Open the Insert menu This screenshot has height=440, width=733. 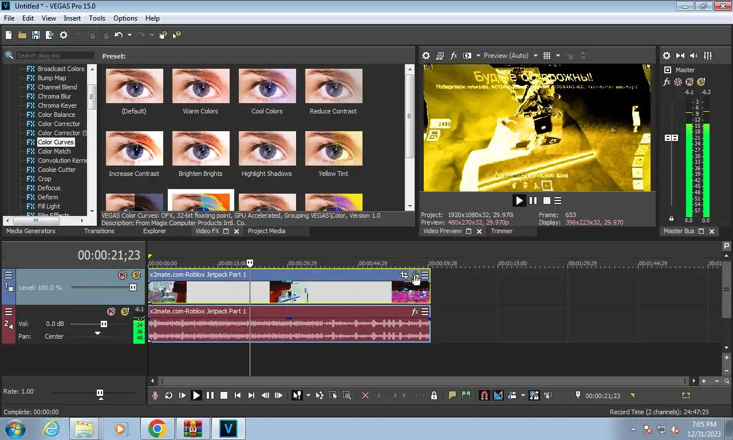pyautogui.click(x=72, y=18)
